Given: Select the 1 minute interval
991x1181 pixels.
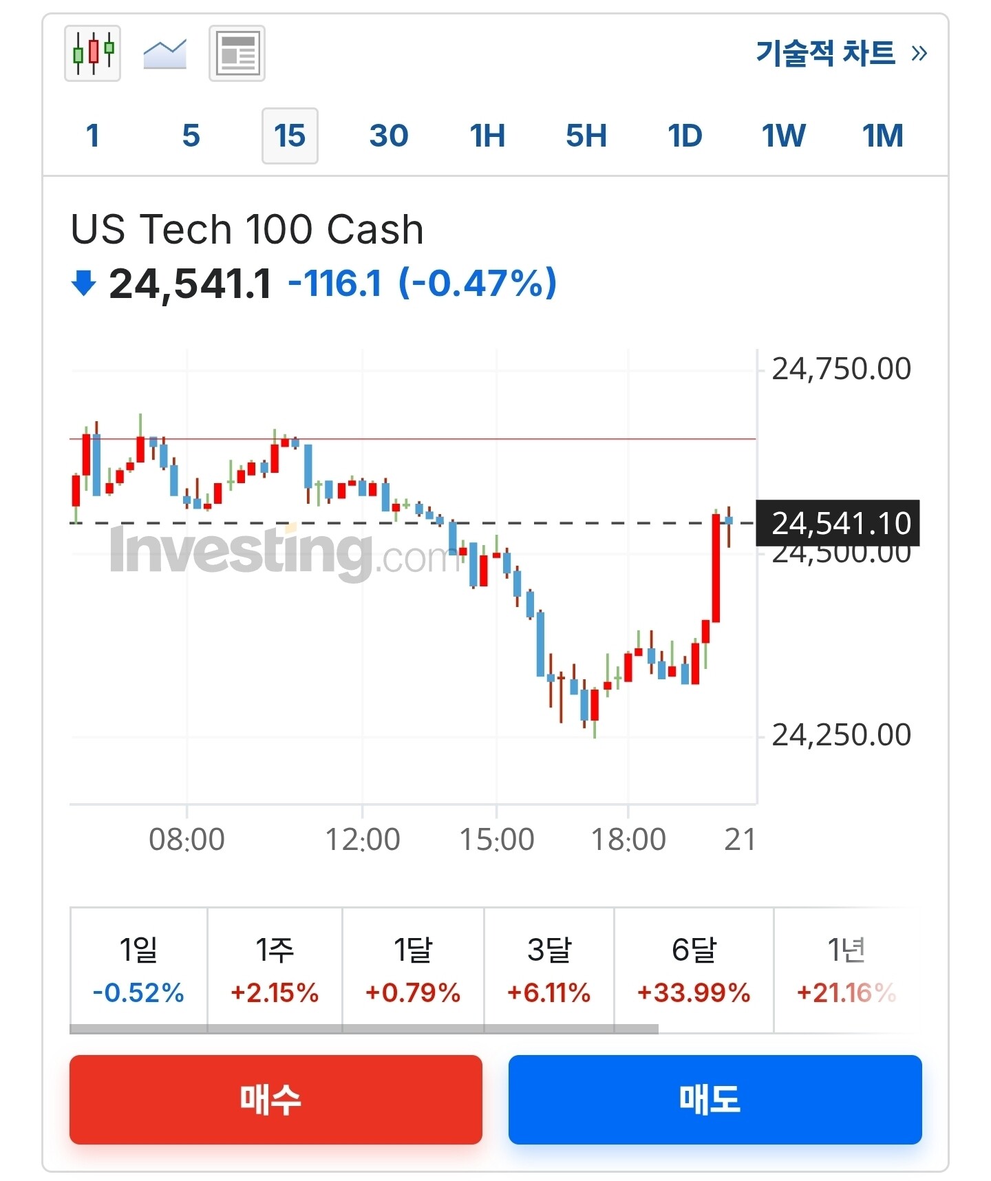Looking at the screenshot, I should [93, 136].
